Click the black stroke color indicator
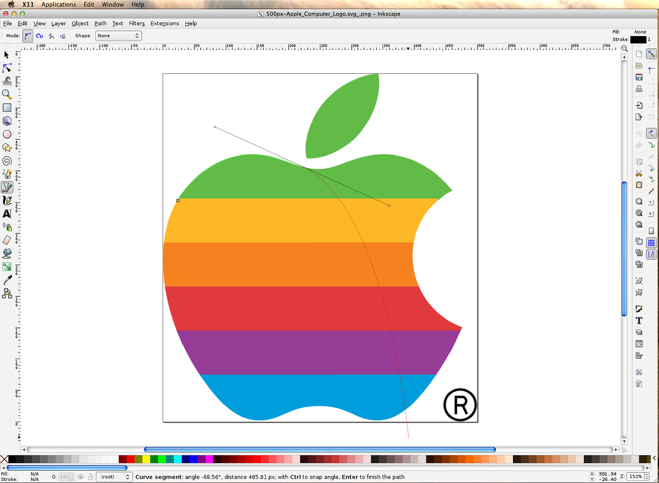This screenshot has height=483, width=659. (638, 39)
